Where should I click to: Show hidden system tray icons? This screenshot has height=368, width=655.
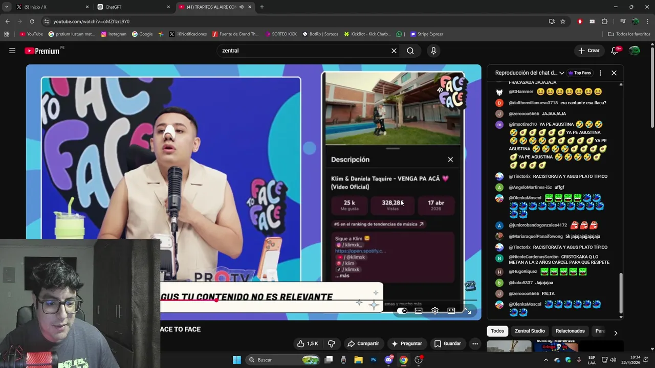pos(546,360)
